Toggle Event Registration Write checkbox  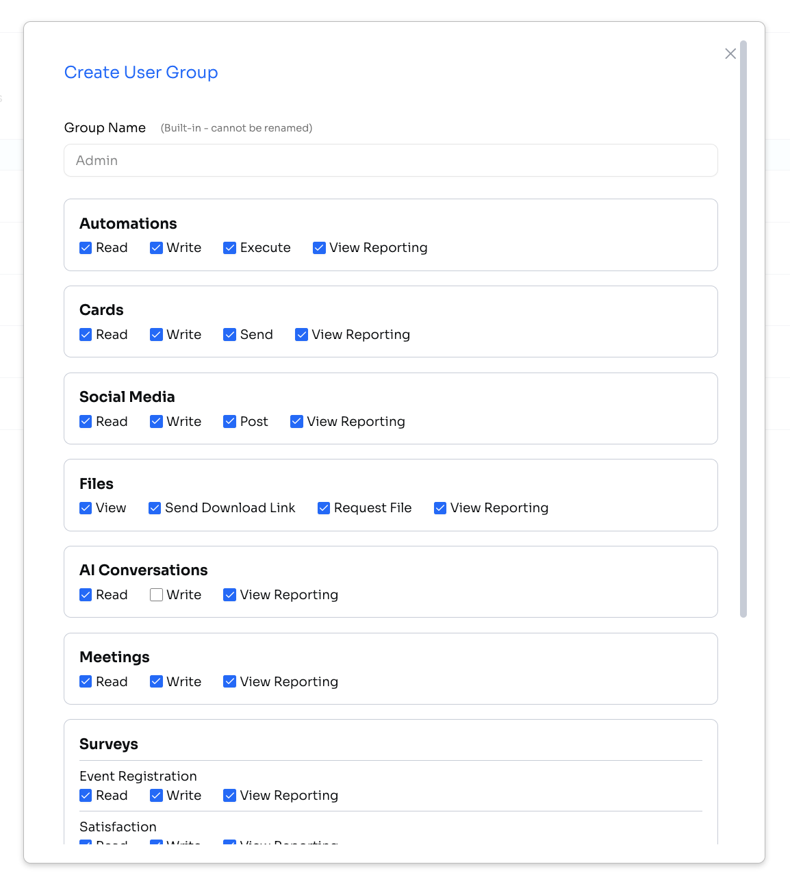point(156,795)
